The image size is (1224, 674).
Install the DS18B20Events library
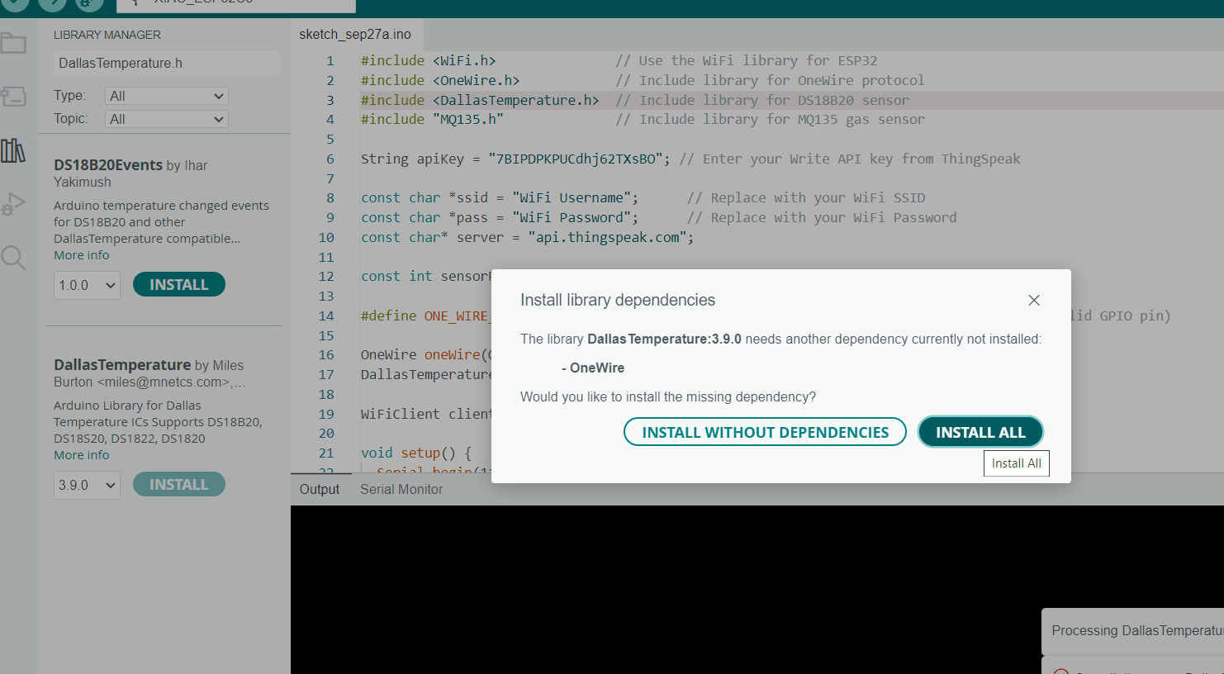click(x=179, y=284)
